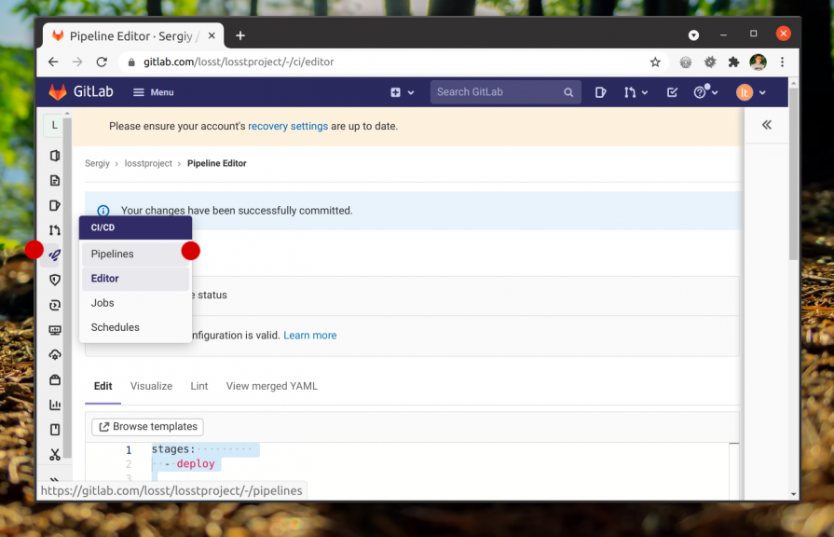Click the Browse templates button

[147, 427]
